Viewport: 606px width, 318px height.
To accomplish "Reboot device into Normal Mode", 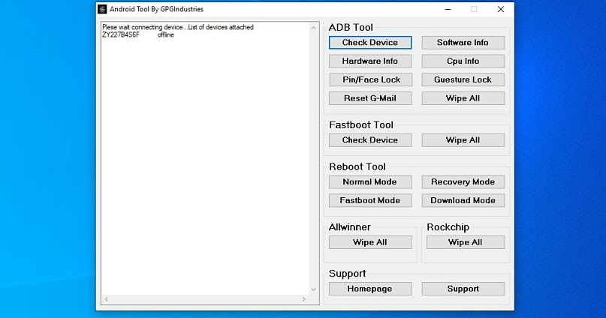I will (370, 181).
